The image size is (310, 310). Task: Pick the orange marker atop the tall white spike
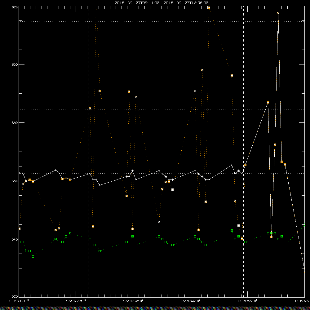(278, 13)
